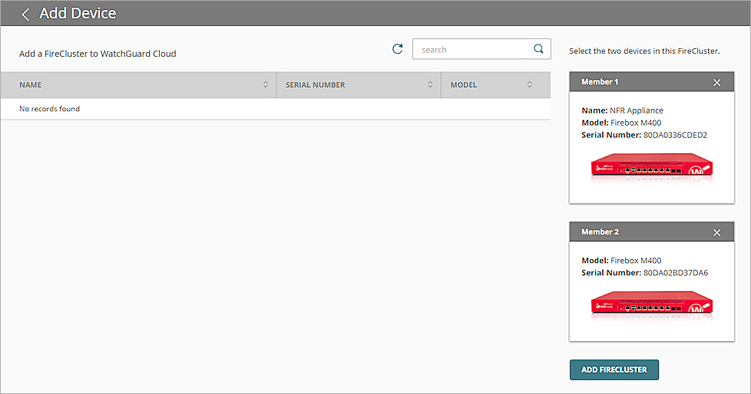Click serial number 80DA02BD37DA6
This screenshot has height=394, width=751.
coord(676,273)
